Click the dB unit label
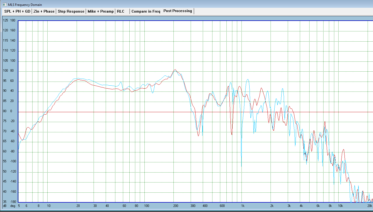The height and width of the screenshot is (212, 373). pos(5,206)
